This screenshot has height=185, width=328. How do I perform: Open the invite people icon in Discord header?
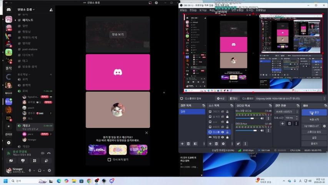pyautogui.click(x=51, y=10)
